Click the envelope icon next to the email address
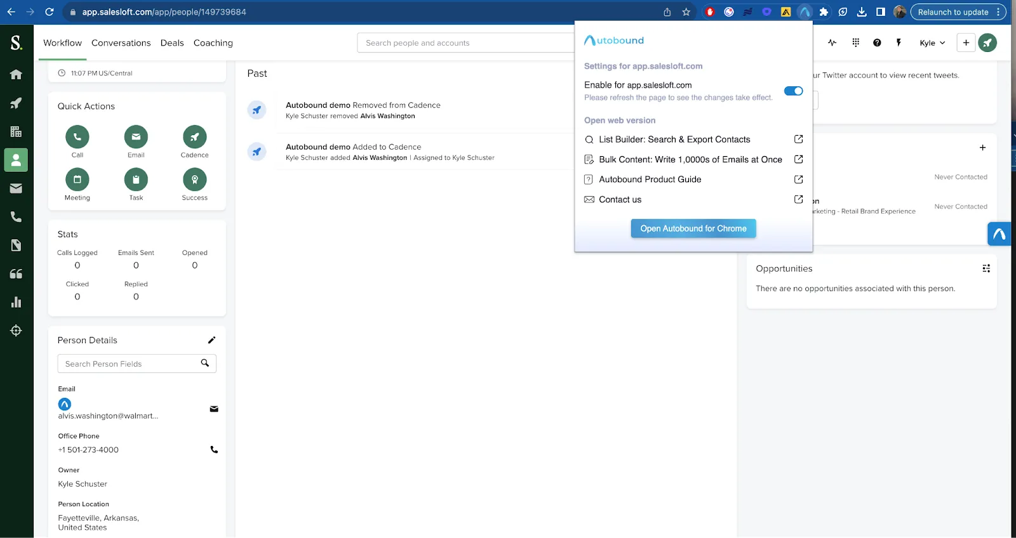The image size is (1016, 538). click(214, 409)
